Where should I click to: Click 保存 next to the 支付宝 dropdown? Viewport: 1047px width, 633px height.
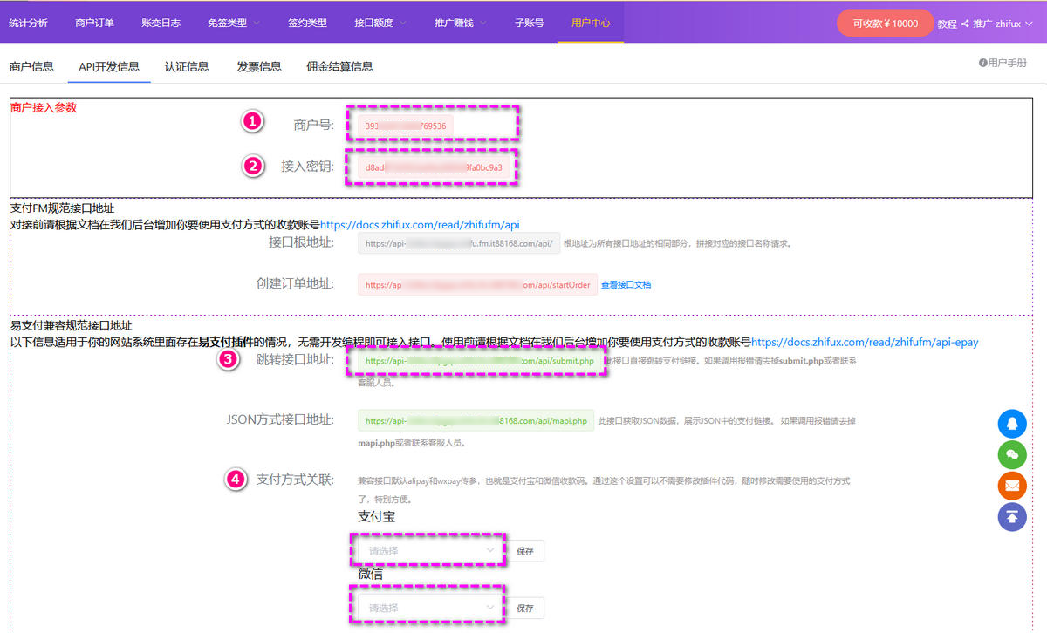coord(525,551)
